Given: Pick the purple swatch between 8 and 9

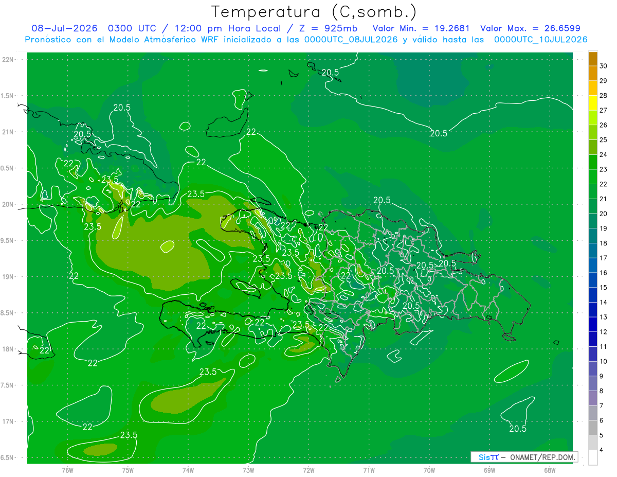Looking at the screenshot, I should pos(593,383).
